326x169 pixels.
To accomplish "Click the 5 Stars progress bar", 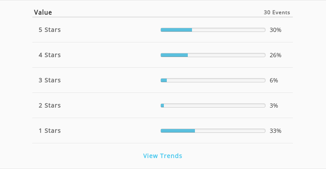I will point(213,30).
